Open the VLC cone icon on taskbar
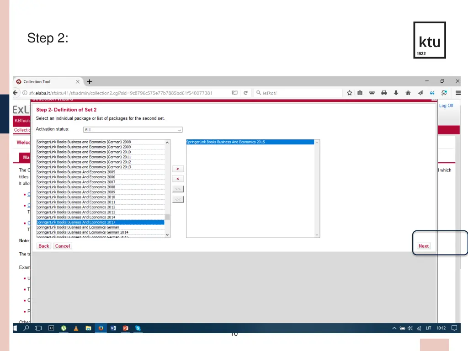 (x=76, y=328)
